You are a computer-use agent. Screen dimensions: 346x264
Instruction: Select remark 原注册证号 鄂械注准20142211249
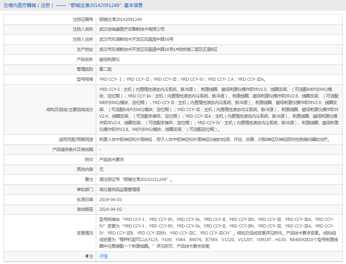pyautogui.click(x=136, y=179)
